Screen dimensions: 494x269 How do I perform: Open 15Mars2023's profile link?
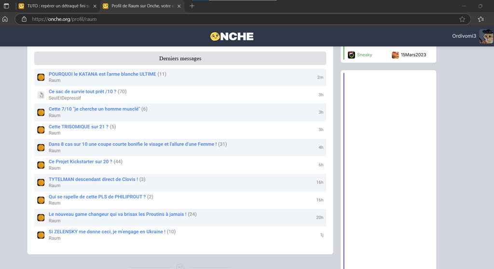tap(413, 55)
